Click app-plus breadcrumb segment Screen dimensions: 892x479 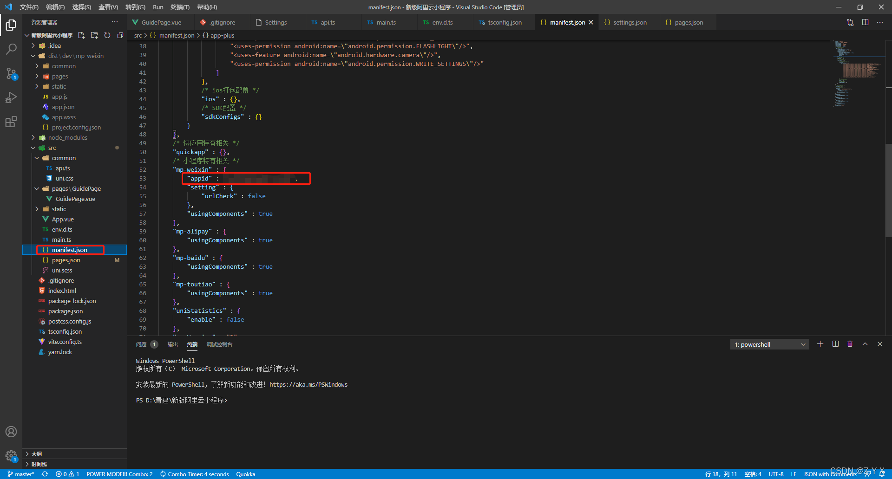(222, 35)
